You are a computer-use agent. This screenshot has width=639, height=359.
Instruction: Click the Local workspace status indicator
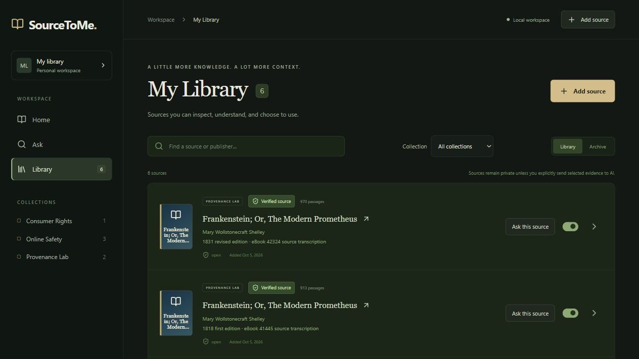point(528,20)
